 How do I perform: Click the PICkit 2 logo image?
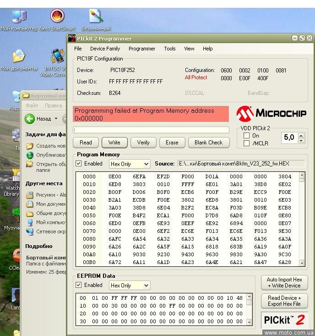284,320
